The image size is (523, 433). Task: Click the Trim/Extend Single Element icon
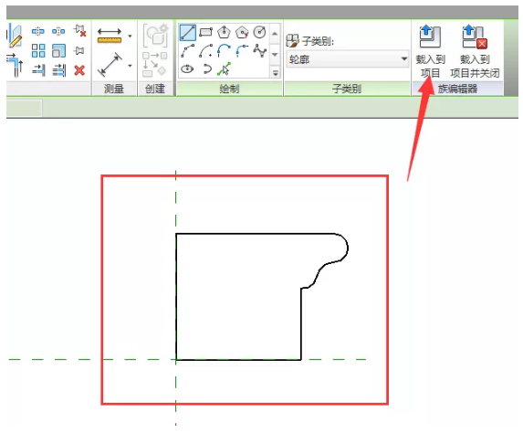pyautogui.click(x=38, y=70)
